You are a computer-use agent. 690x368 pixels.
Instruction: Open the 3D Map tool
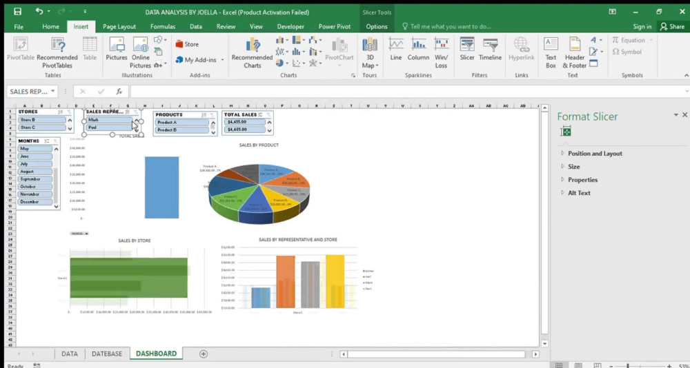(370, 53)
